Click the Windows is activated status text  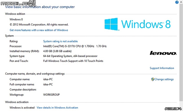(22, 108)
